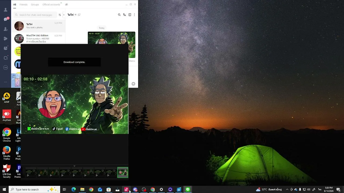Open the Add Friends sidebar icon in LINE
The width and height of the screenshot is (344, 193).
click(x=6, y=29)
